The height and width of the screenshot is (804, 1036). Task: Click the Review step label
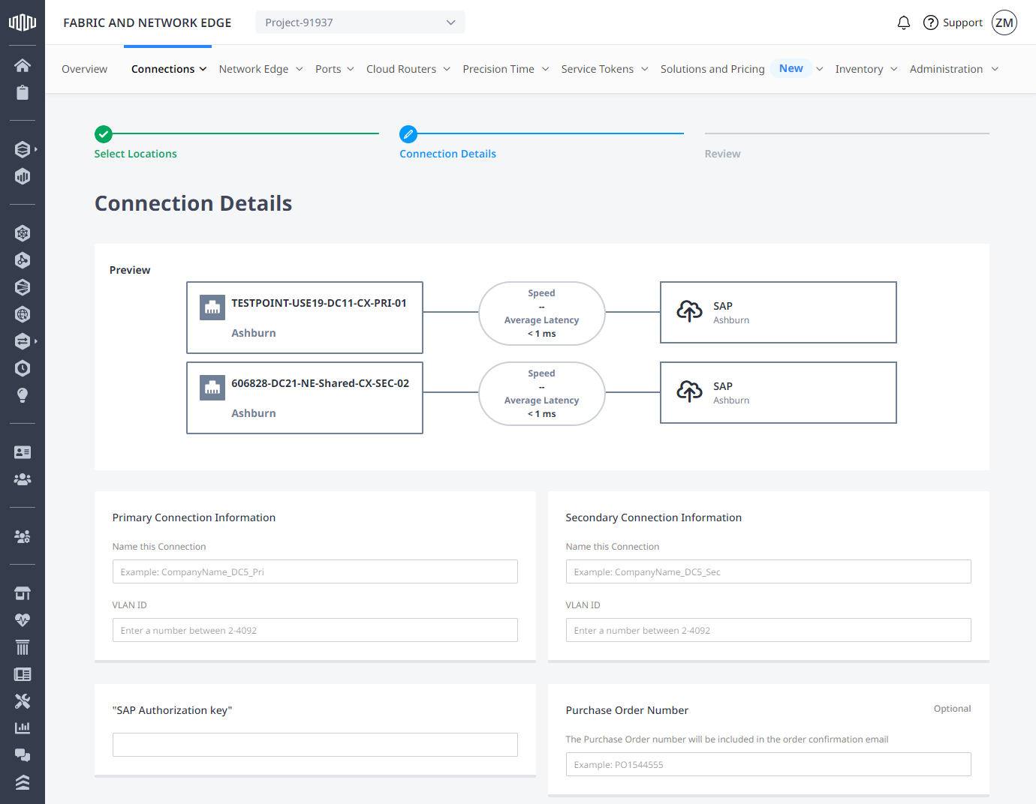(722, 154)
